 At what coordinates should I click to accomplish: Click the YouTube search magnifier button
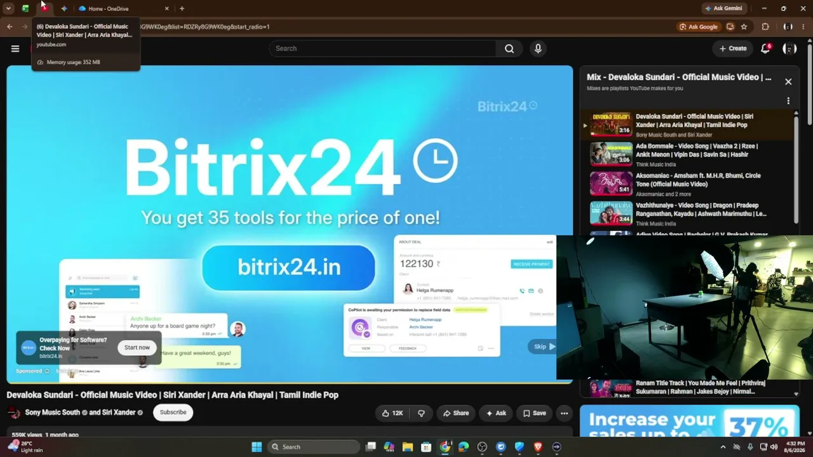509,48
